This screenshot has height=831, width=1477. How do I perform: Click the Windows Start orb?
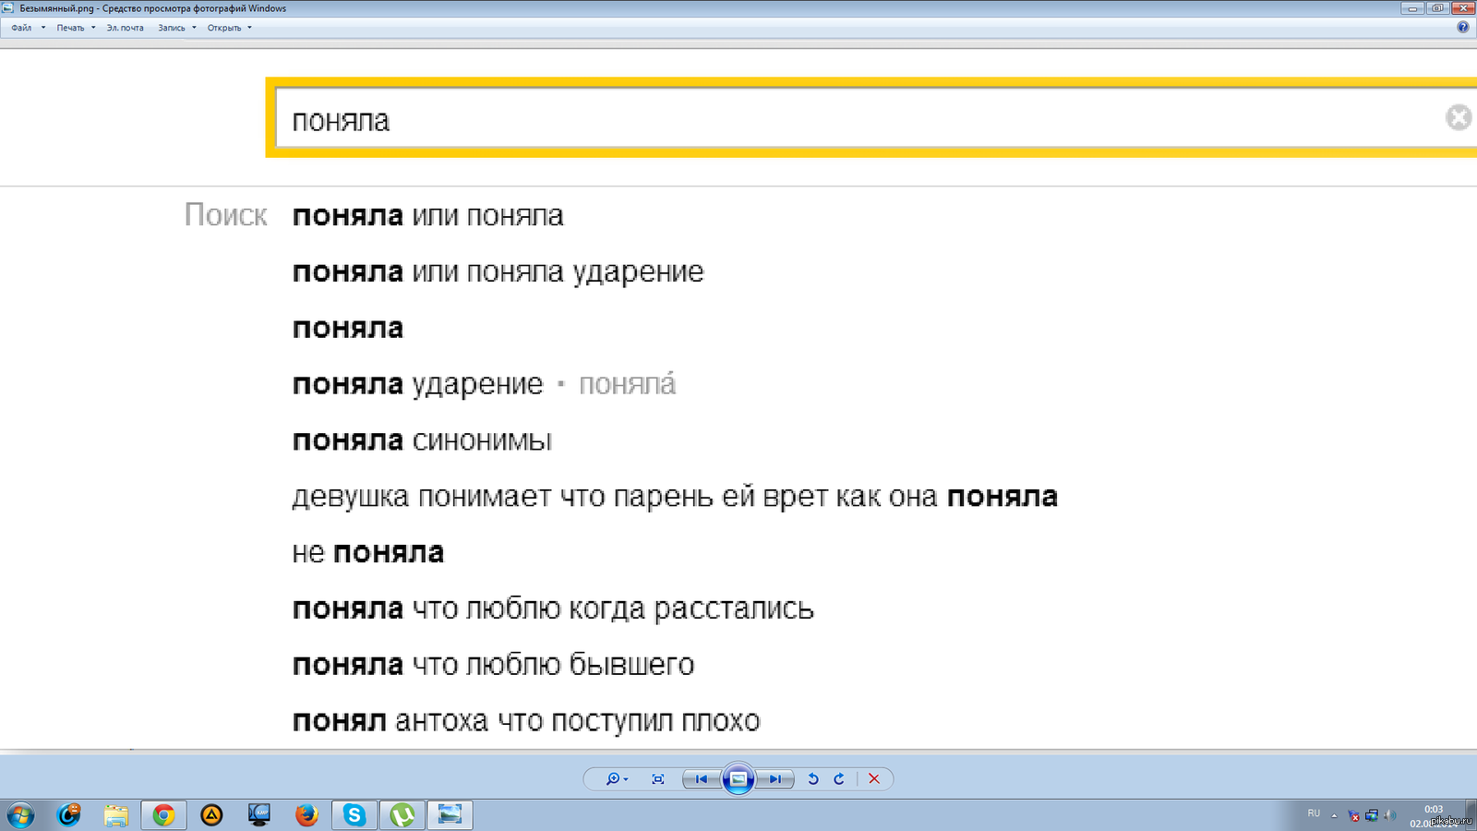pos(20,815)
